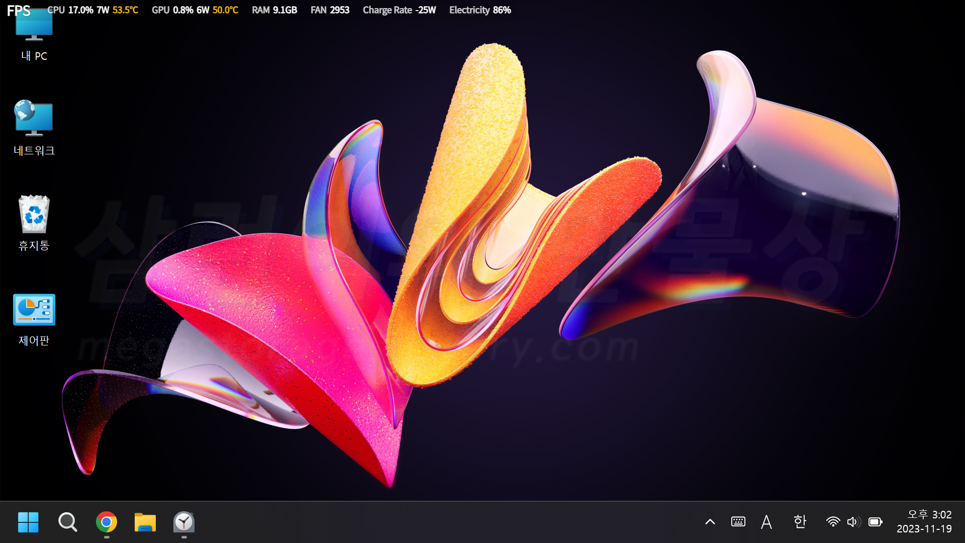Open the Clock app on the taskbar
965x543 pixels.
tap(184, 522)
